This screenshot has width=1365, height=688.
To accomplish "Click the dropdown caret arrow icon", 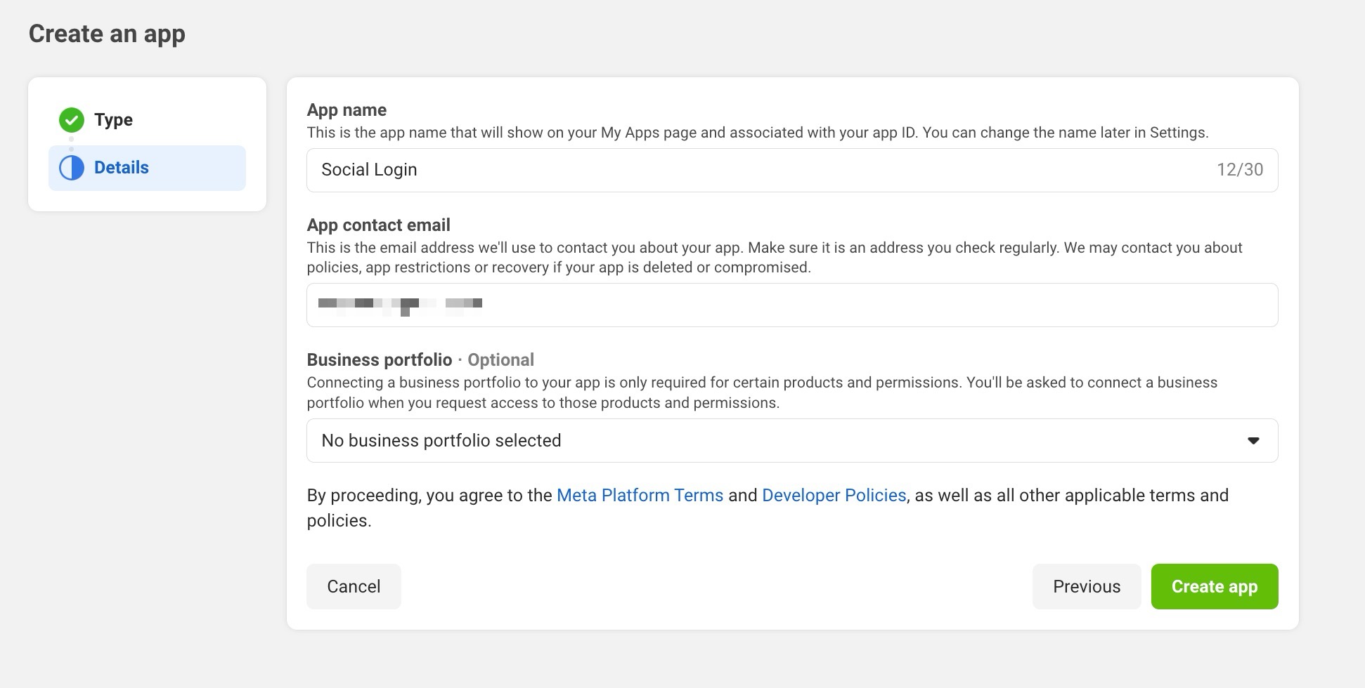I will click(1253, 441).
